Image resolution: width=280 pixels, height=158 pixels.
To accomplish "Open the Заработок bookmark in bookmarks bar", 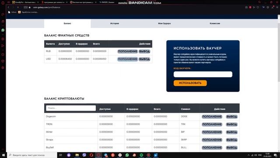I will [28, 12].
